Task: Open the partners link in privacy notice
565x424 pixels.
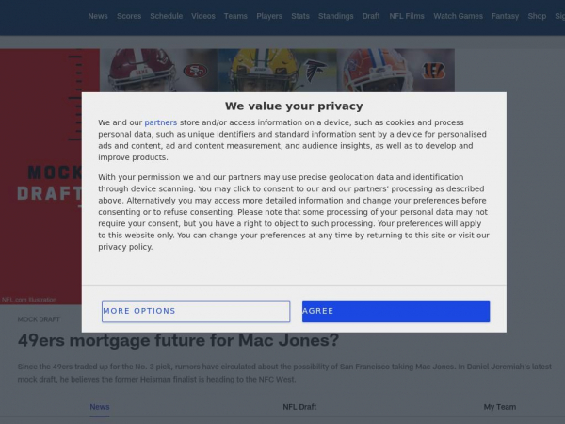Action: point(161,122)
